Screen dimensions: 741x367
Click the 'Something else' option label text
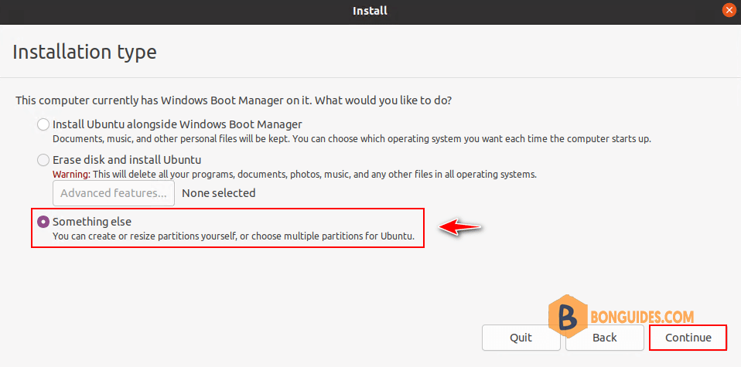[x=92, y=221]
